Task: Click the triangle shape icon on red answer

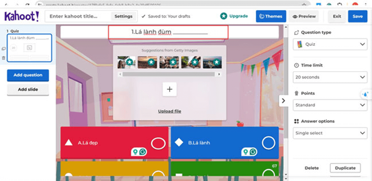Action: [69, 143]
